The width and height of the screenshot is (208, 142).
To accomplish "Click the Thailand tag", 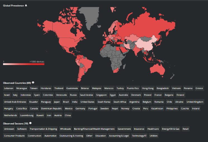I will (59, 88).
